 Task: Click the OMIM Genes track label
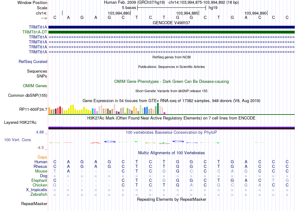point(35,86)
